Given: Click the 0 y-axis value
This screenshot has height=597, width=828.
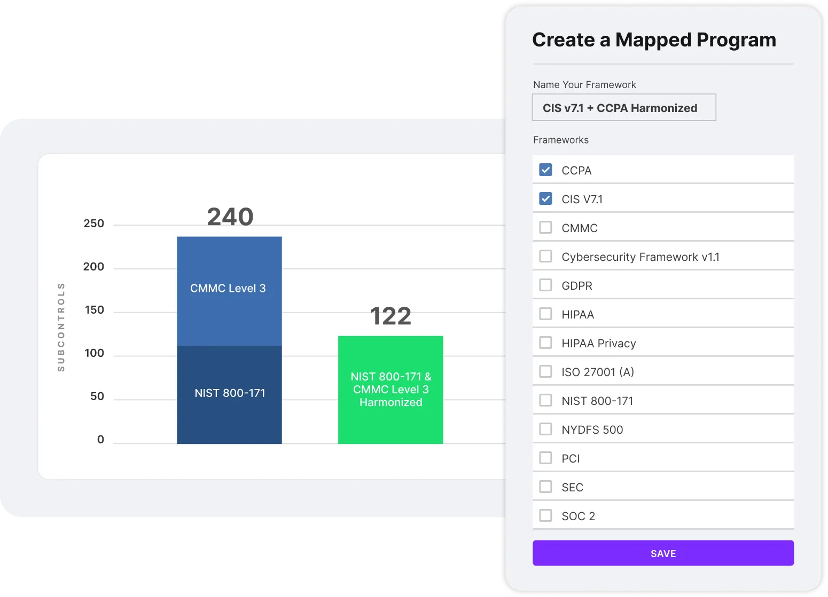Looking at the screenshot, I should (100, 440).
